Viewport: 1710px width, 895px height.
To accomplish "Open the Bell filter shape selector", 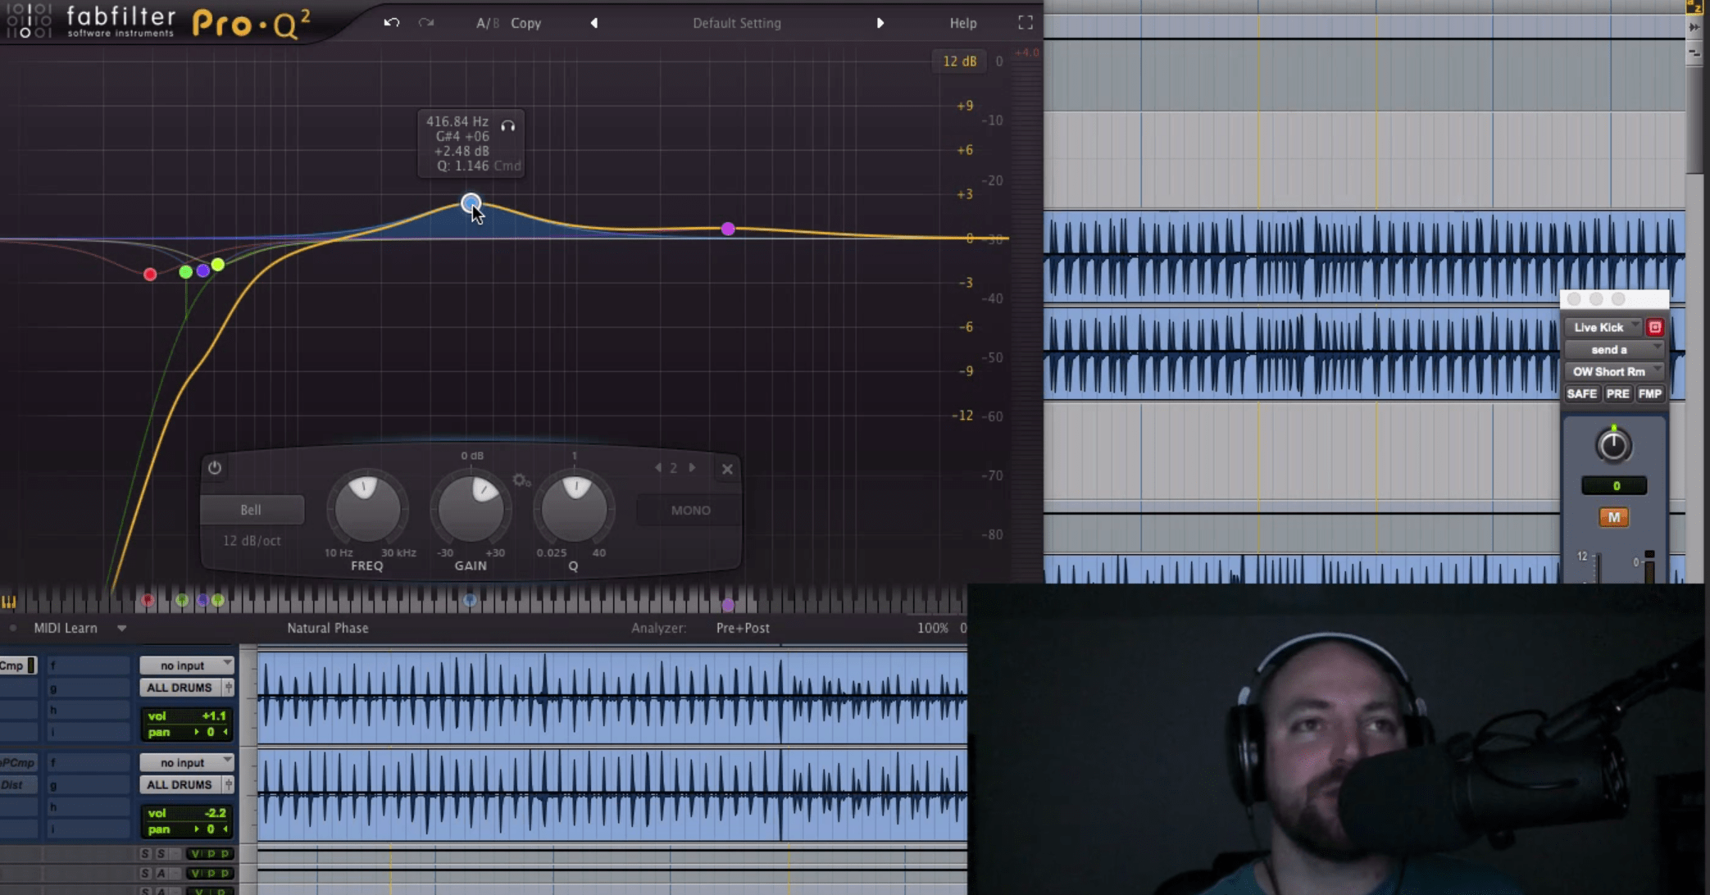I will [252, 509].
